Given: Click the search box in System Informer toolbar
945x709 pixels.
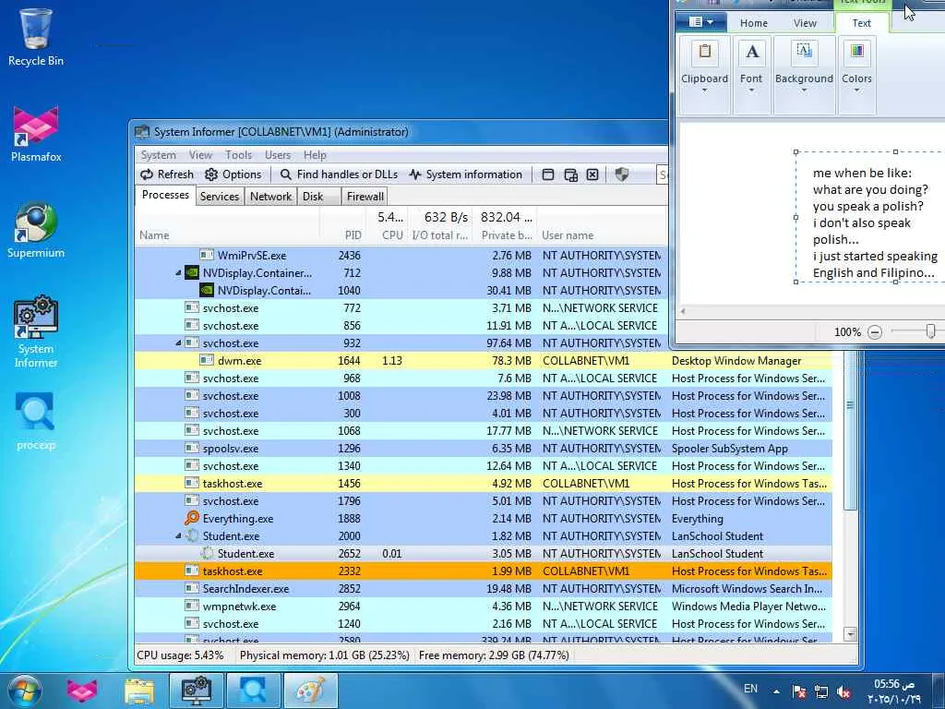Looking at the screenshot, I should coord(662,174).
